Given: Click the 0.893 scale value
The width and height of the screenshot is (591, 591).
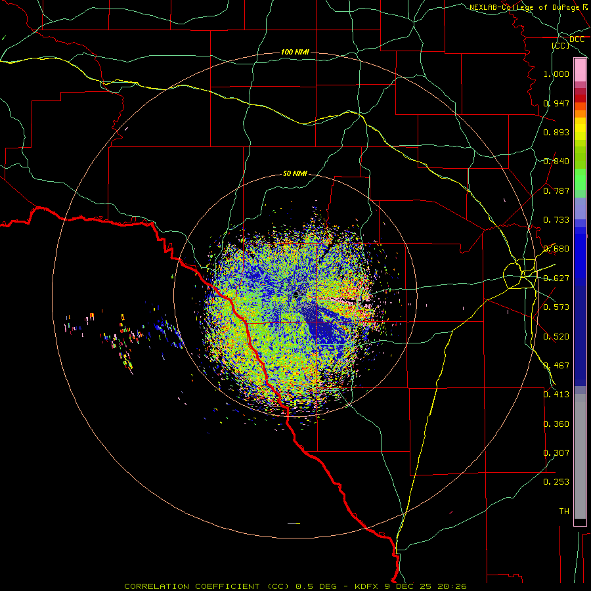Looking at the screenshot, I should 556,132.
